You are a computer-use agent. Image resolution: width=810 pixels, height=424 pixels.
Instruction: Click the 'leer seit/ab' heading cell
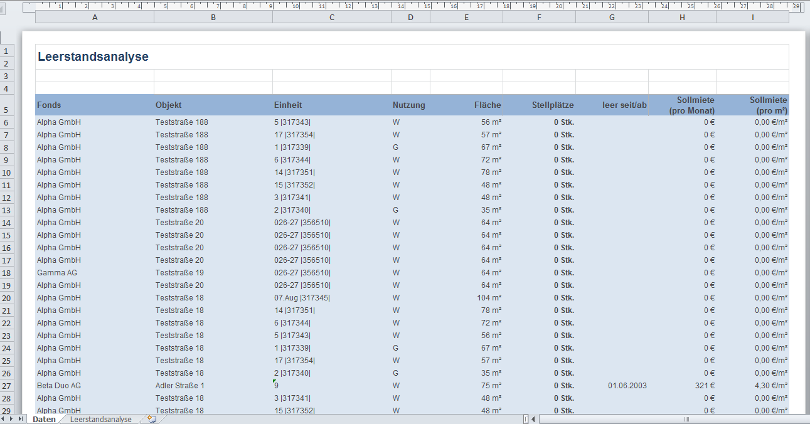(x=612, y=105)
